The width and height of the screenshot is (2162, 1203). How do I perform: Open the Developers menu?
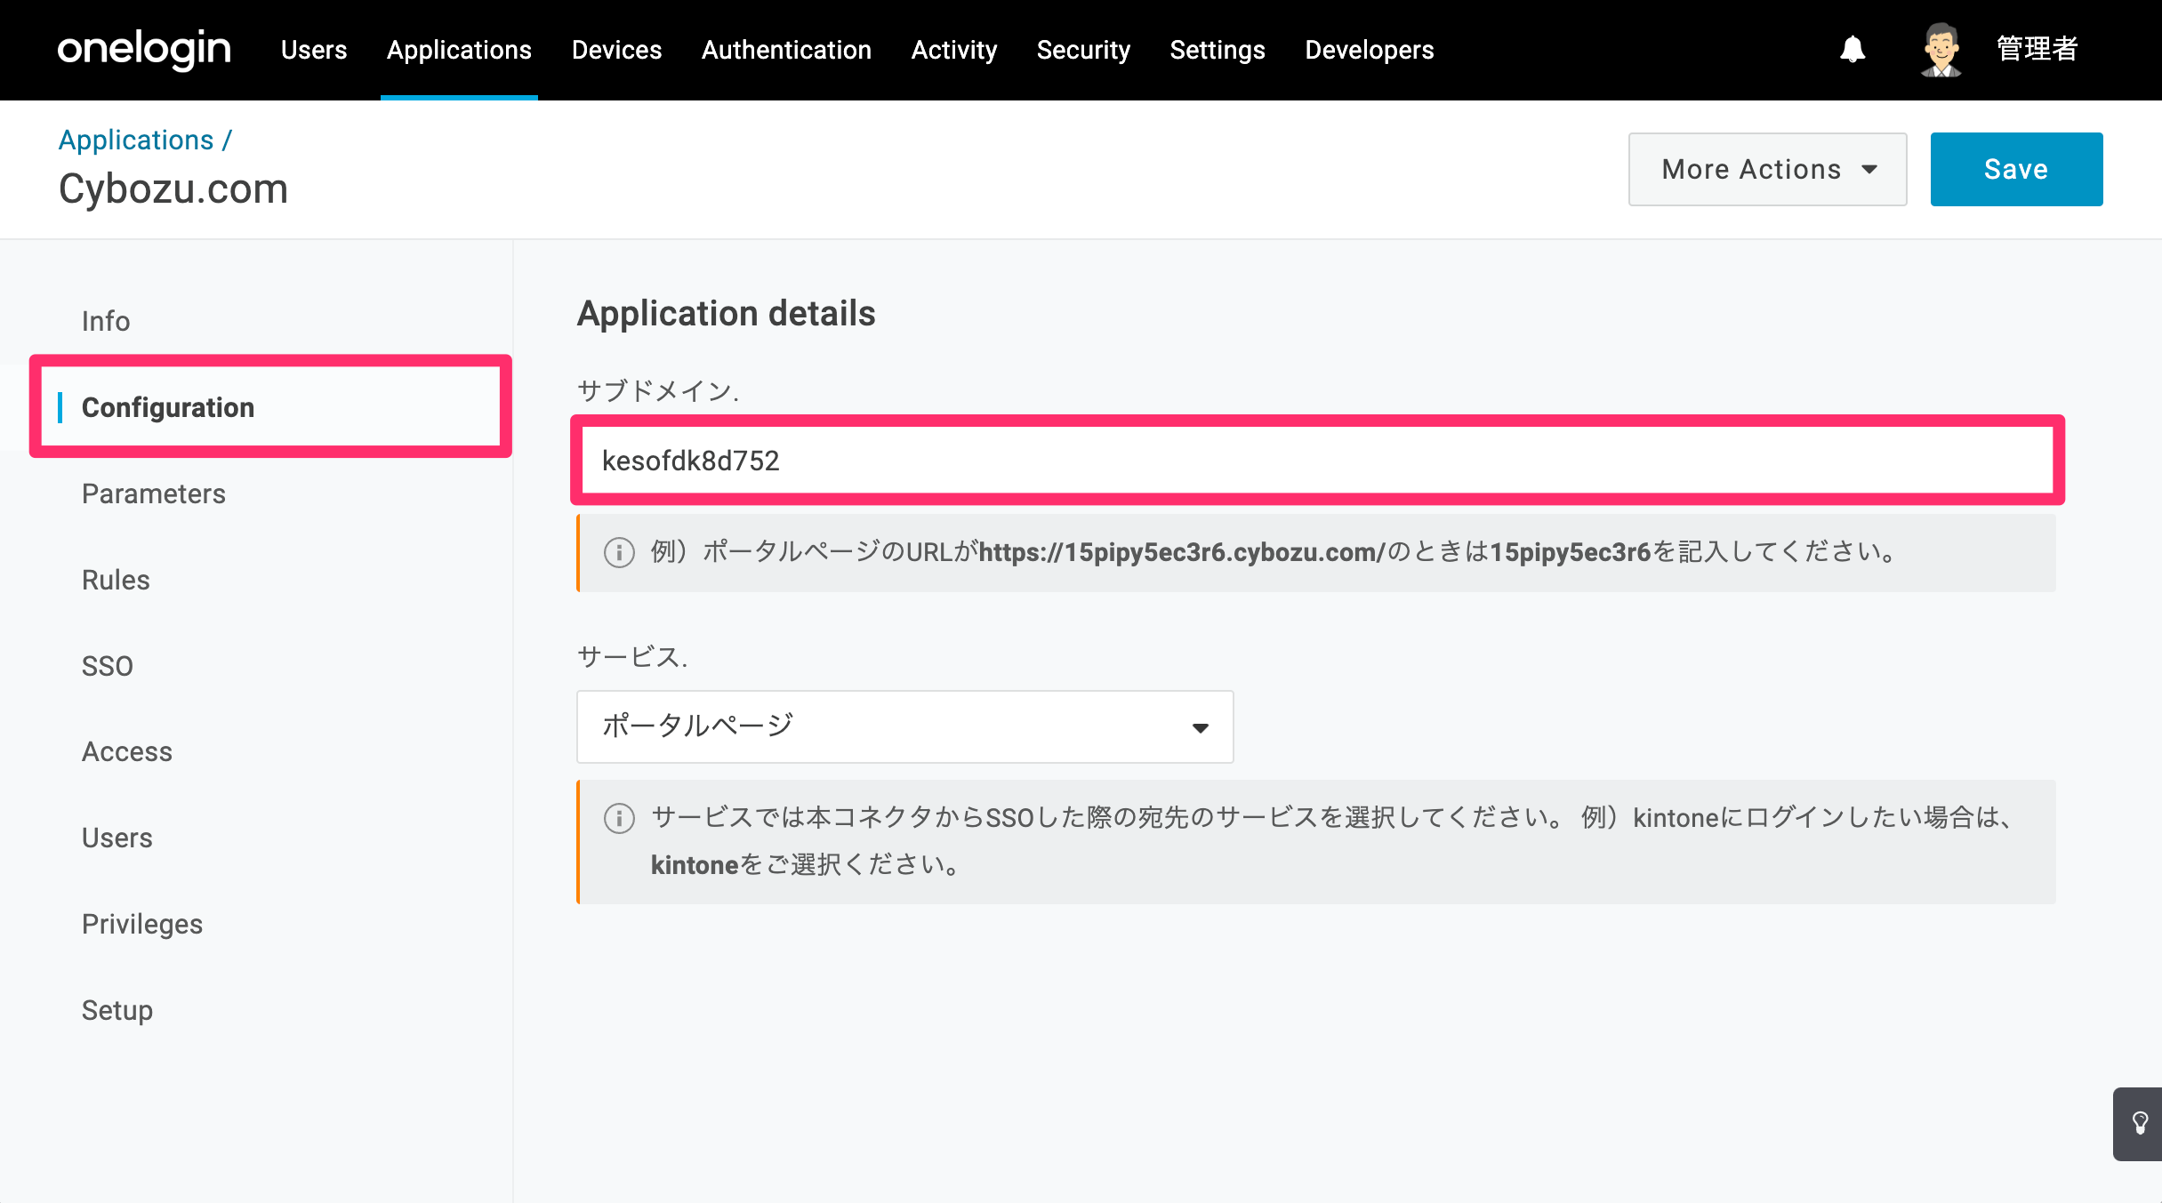point(1370,50)
